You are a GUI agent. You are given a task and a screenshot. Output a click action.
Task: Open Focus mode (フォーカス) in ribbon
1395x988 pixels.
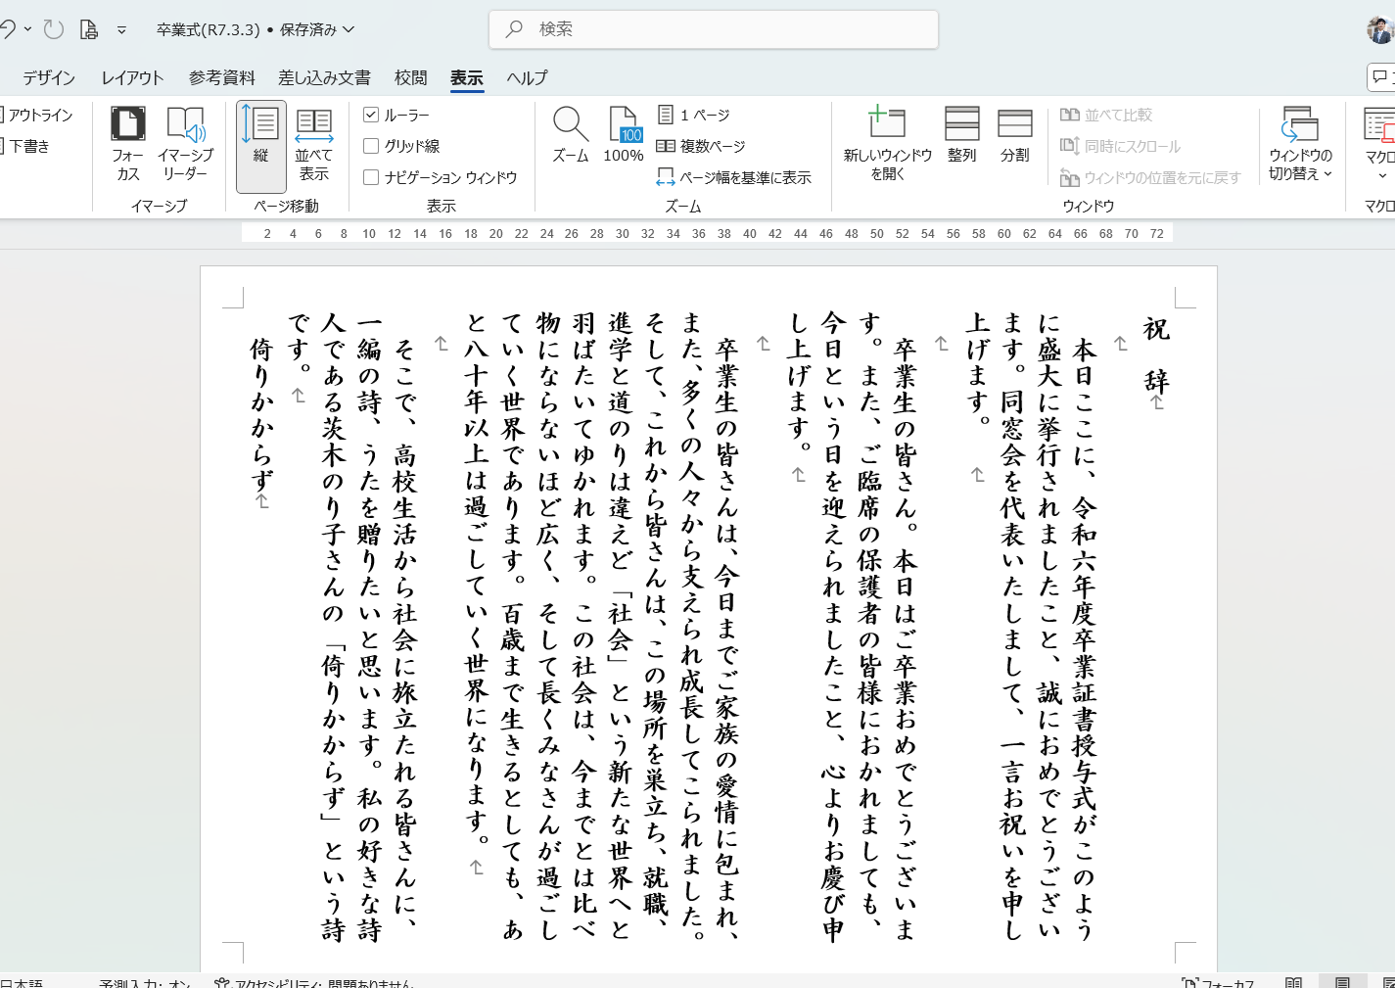click(127, 144)
